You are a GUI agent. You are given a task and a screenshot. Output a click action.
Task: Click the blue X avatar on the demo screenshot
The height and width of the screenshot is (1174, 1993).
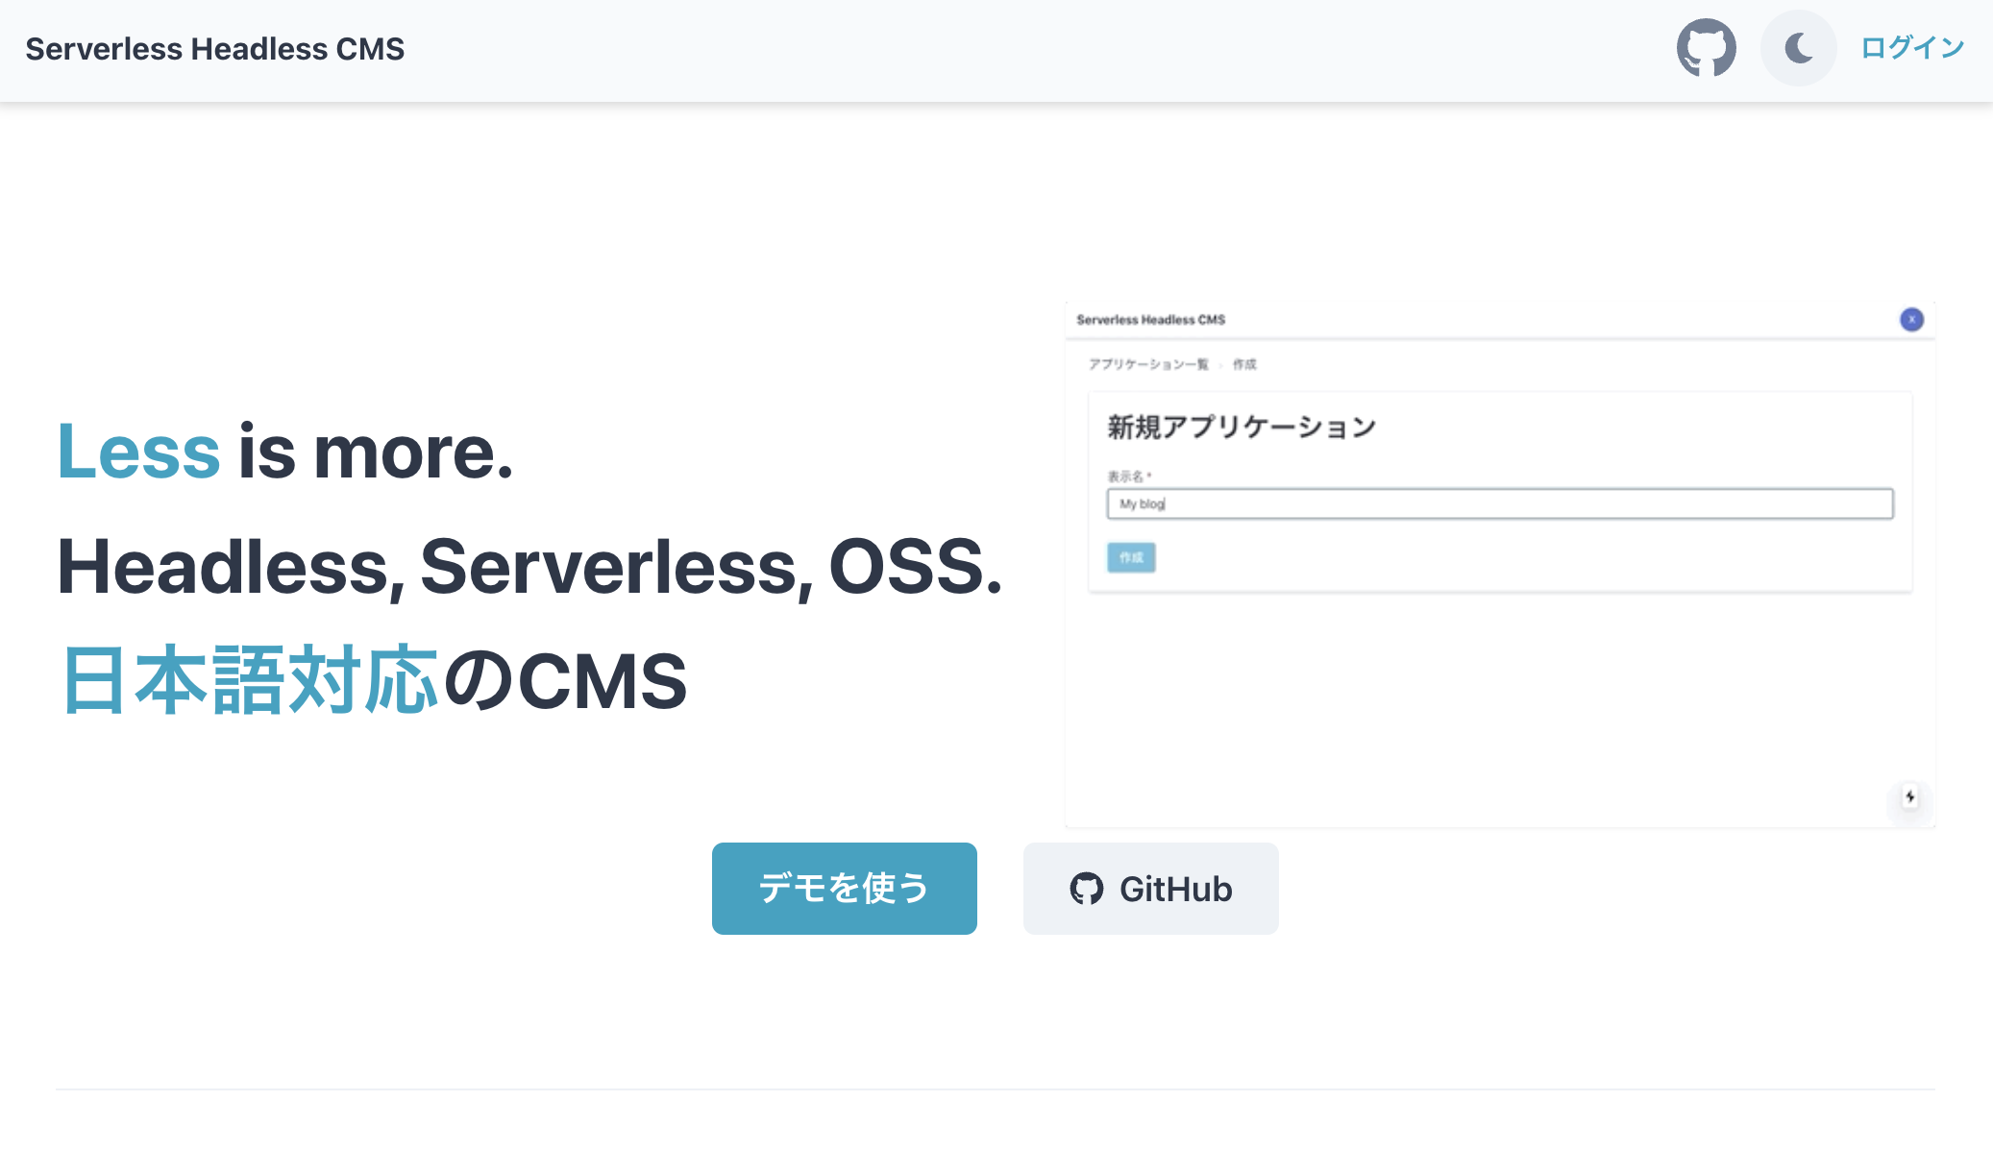click(x=1910, y=319)
